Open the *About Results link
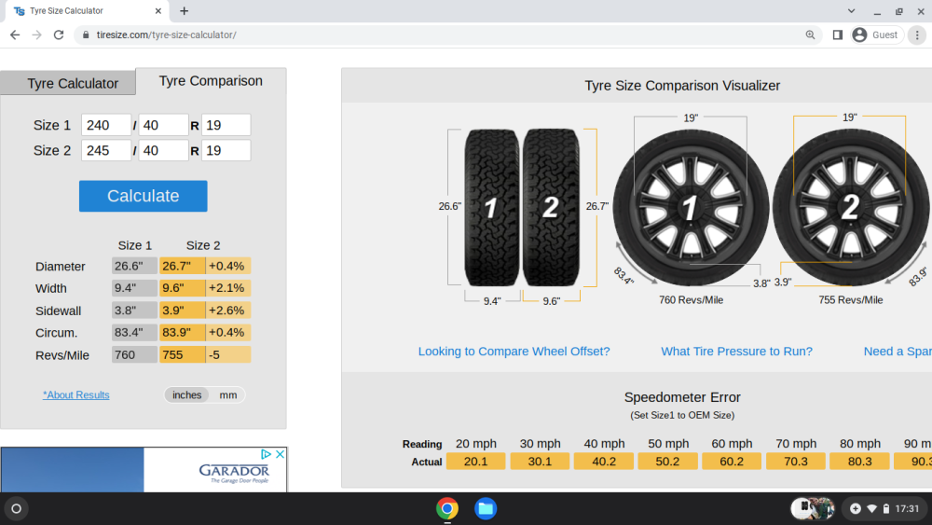Screen dimensions: 932x525 click(76, 394)
